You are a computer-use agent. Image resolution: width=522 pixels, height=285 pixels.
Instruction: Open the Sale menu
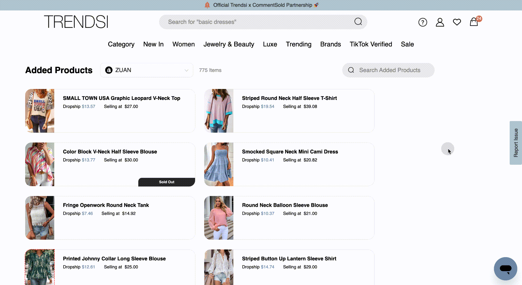[407, 44]
